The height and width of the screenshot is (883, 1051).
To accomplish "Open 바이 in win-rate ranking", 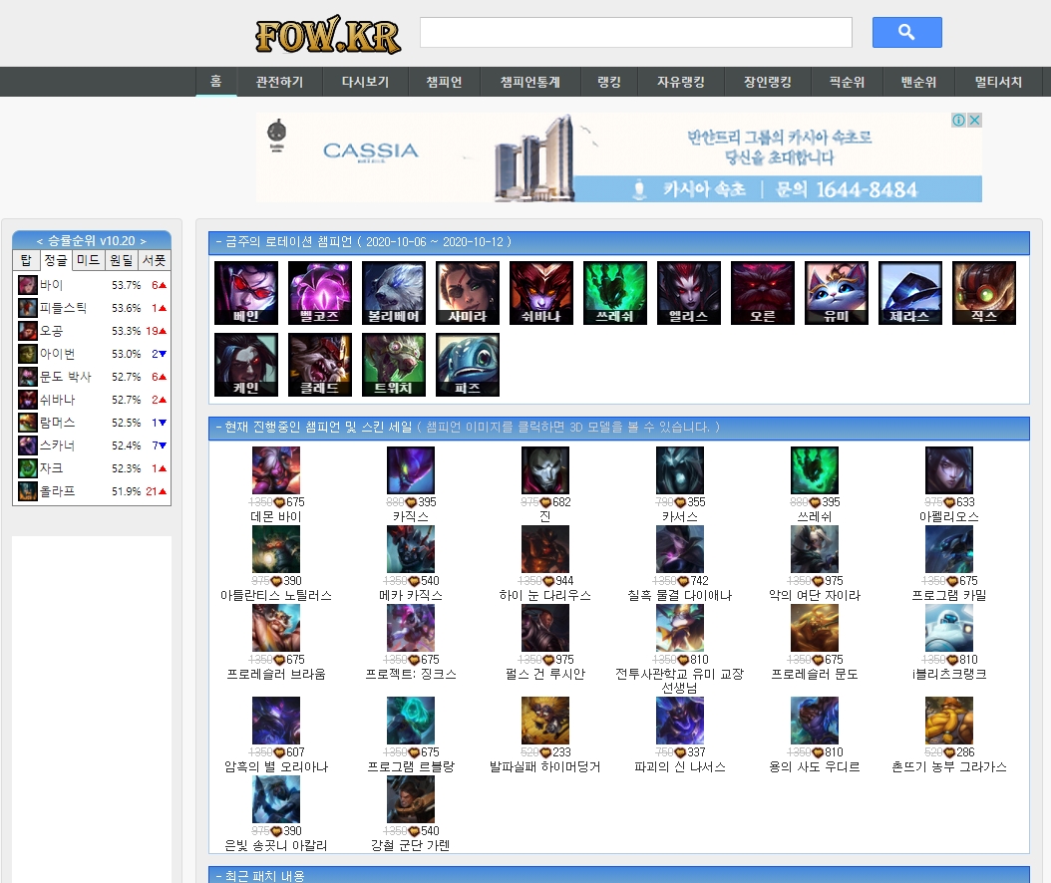I will 92,285.
